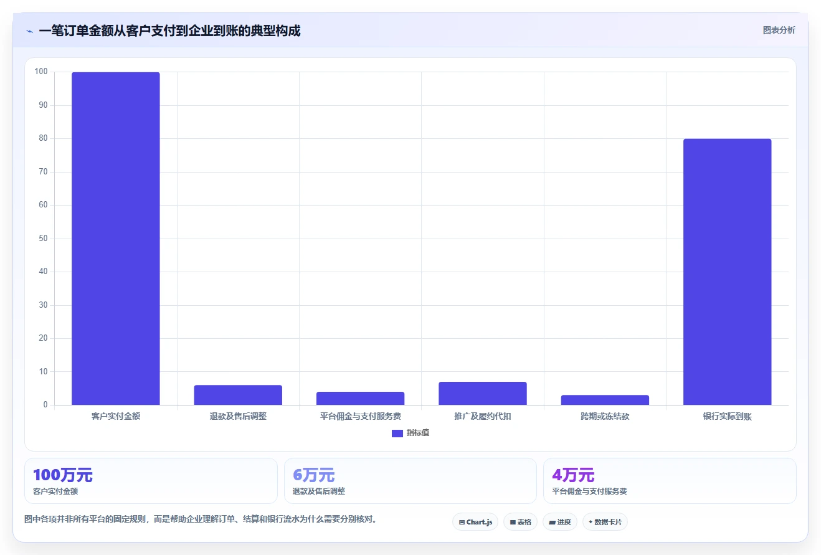This screenshot has width=821, height=555.
Task: Click the footnote text 图中各项并非所有平台的固定规则
Action: [85, 519]
